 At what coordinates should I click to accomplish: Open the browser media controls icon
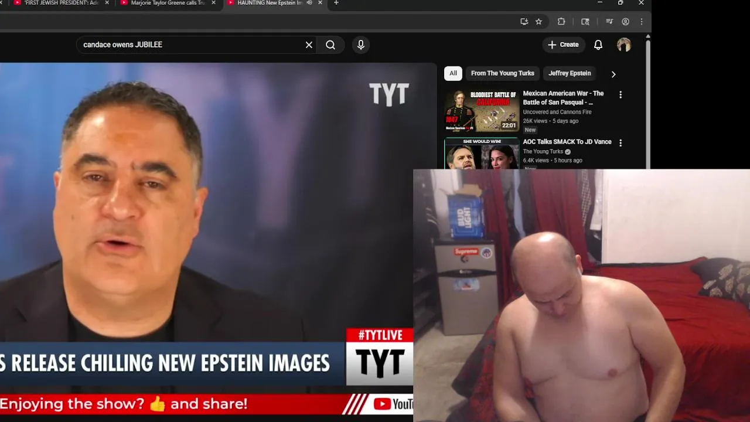[609, 22]
